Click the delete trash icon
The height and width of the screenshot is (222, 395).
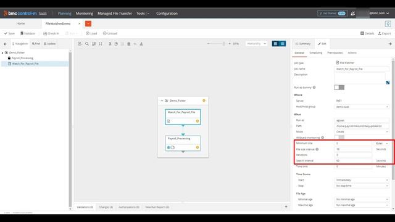[129, 44]
